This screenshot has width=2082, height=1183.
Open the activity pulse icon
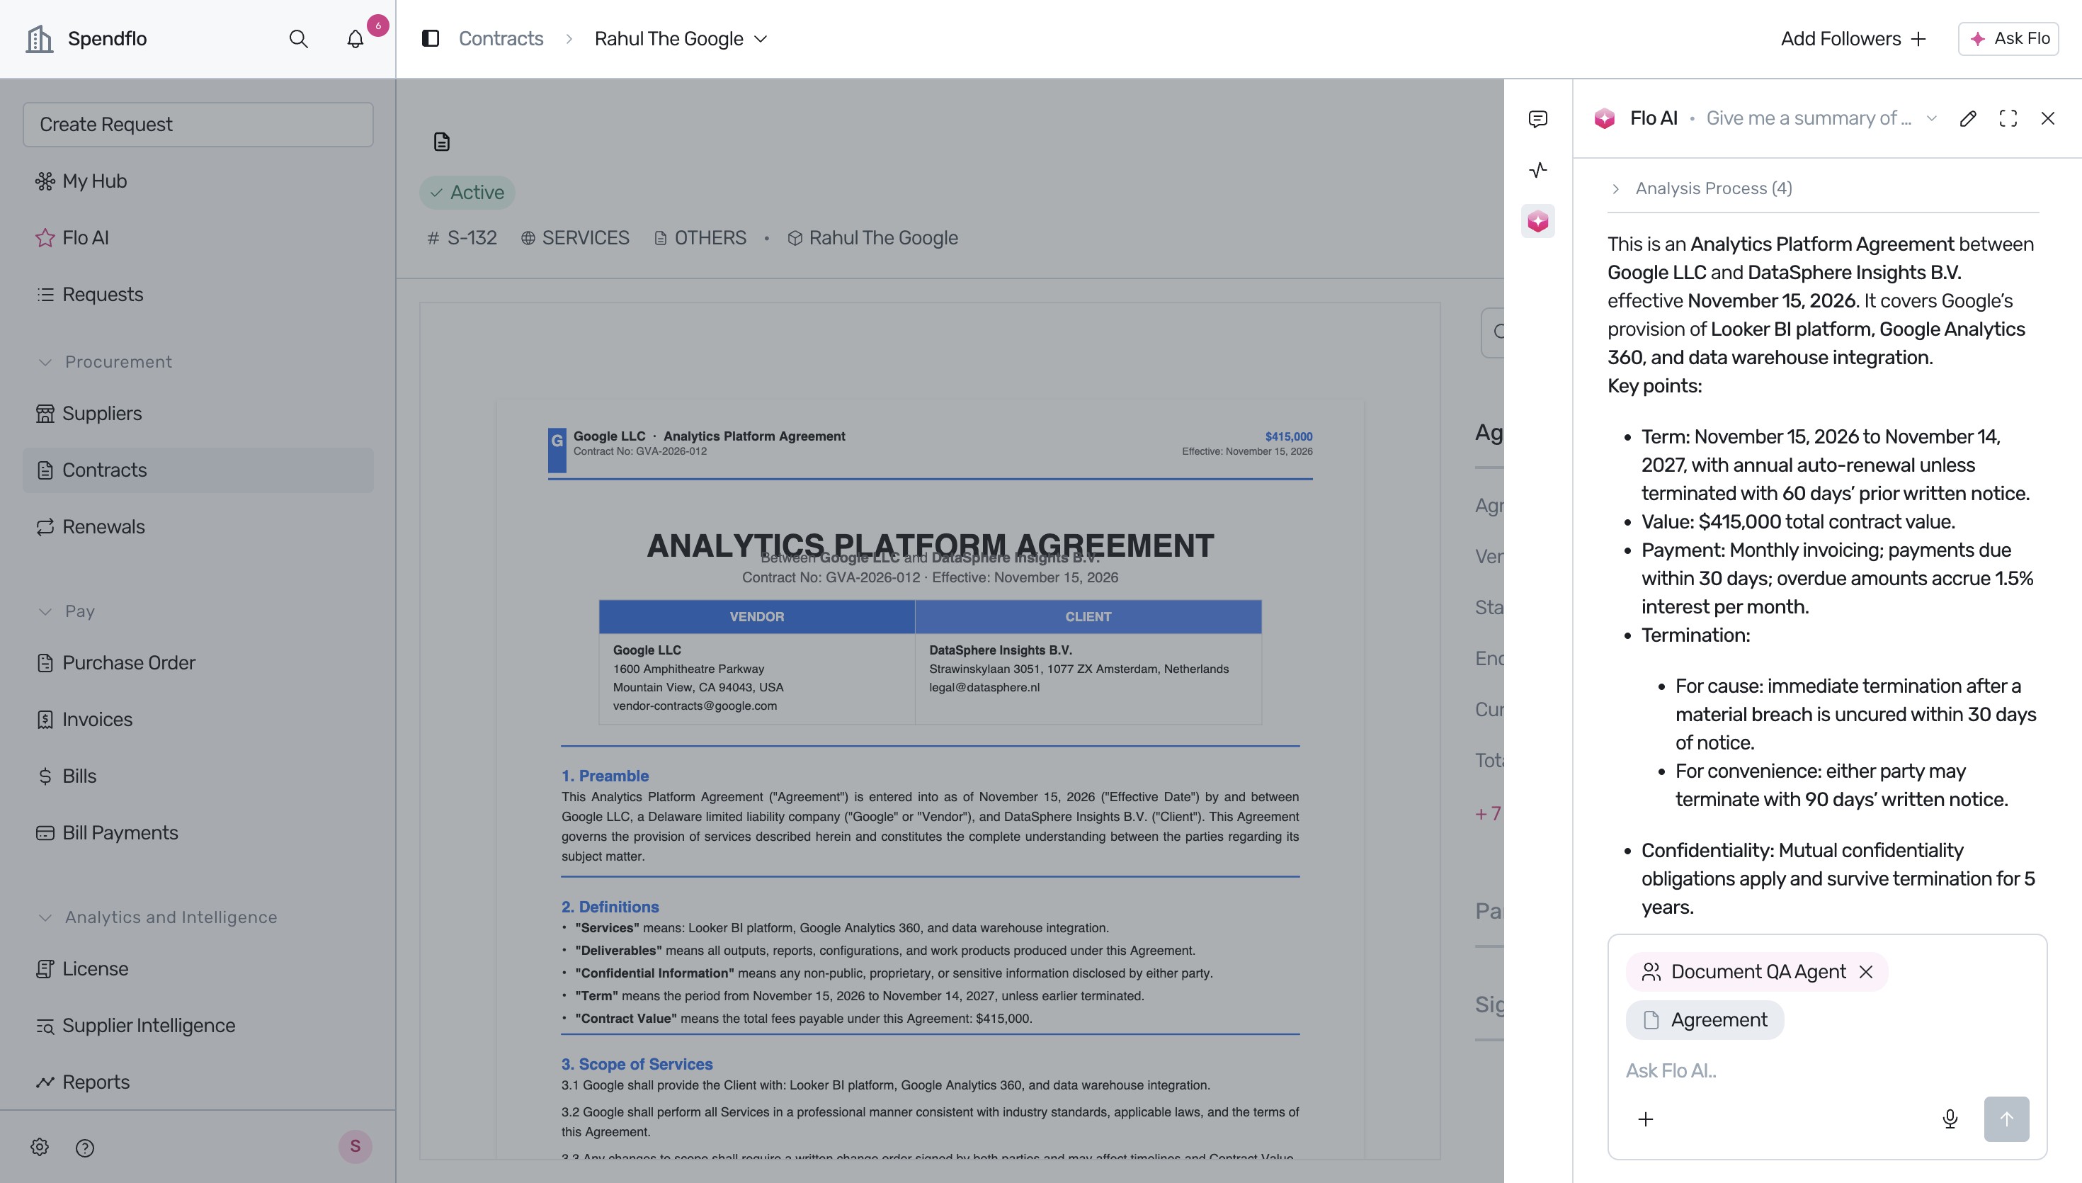click(1538, 170)
